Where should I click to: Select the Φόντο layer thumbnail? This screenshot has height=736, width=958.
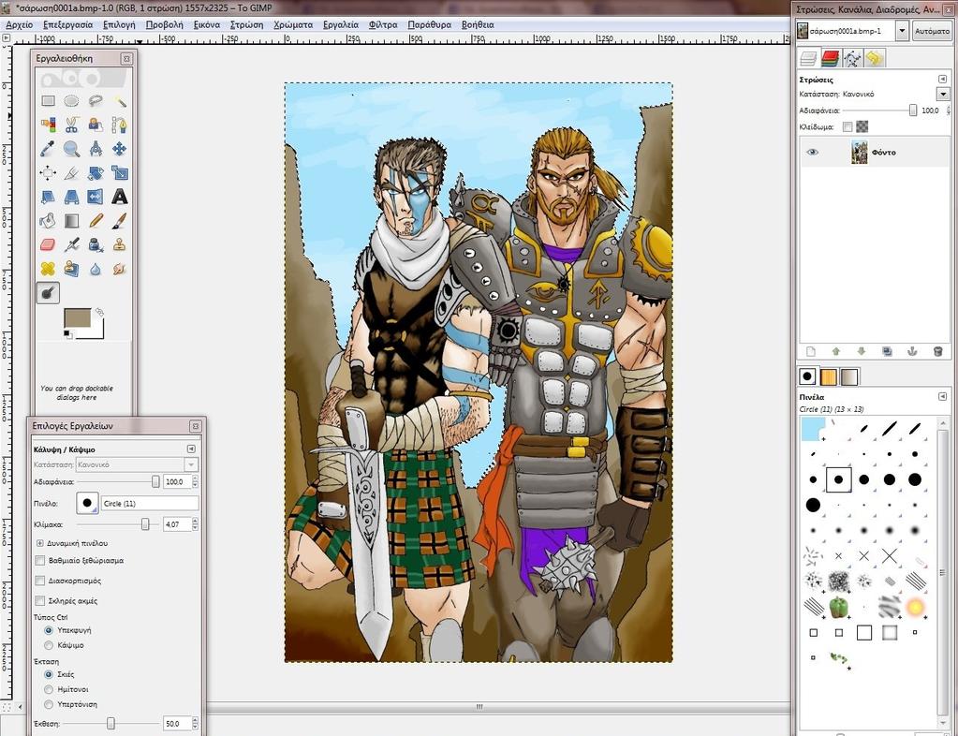click(x=859, y=152)
